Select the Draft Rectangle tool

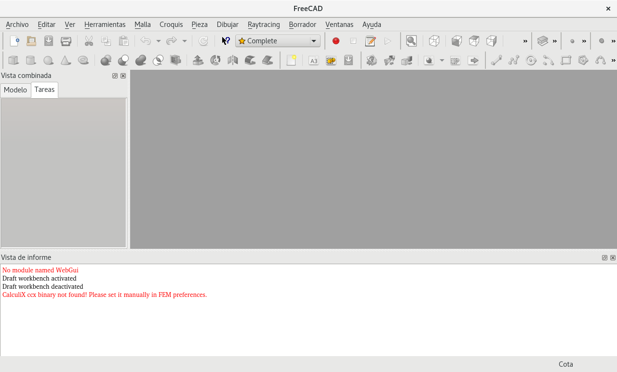(566, 60)
